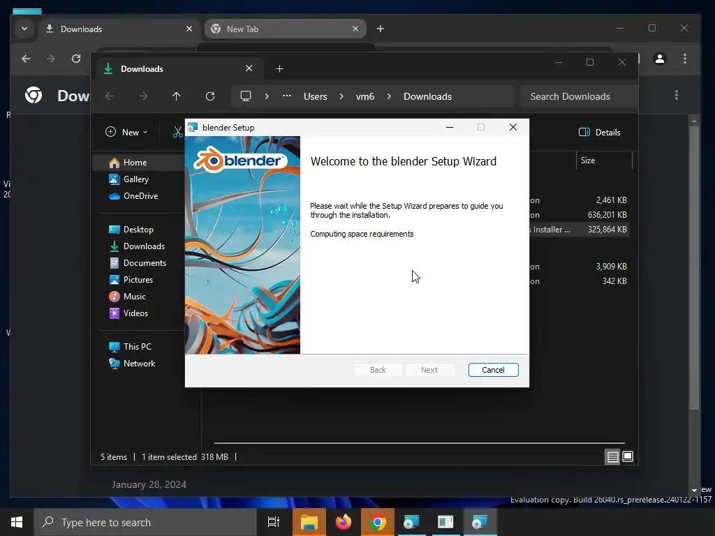Click the Search Downloads field
The image size is (715, 536).
[x=579, y=96]
